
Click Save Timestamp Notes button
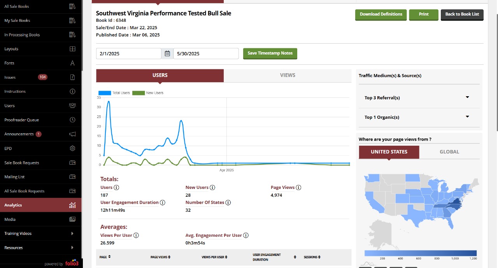tap(270, 53)
